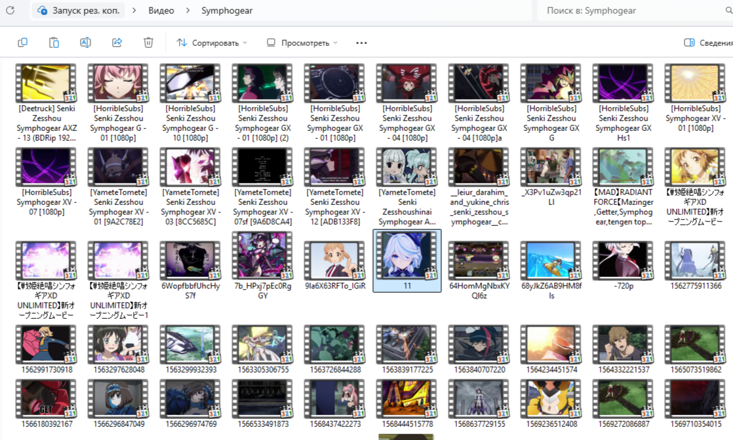Click the Refresh icon in the address bar
Viewport: 733px width, 440px height.
click(10, 10)
